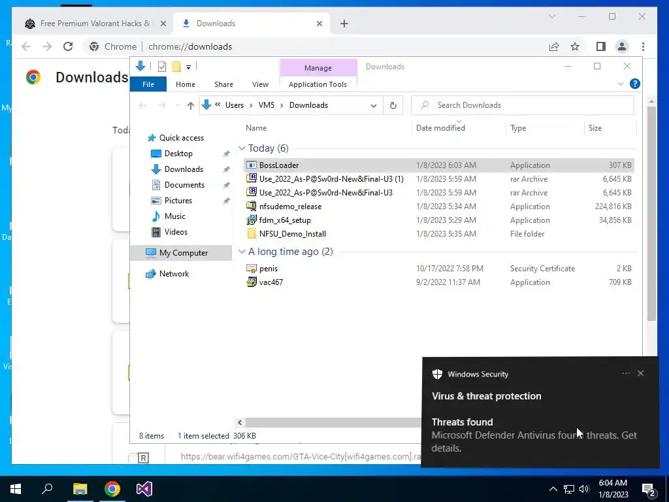
Task: Click the Explorer horizontal scrollbar left arrow
Action: click(240, 423)
